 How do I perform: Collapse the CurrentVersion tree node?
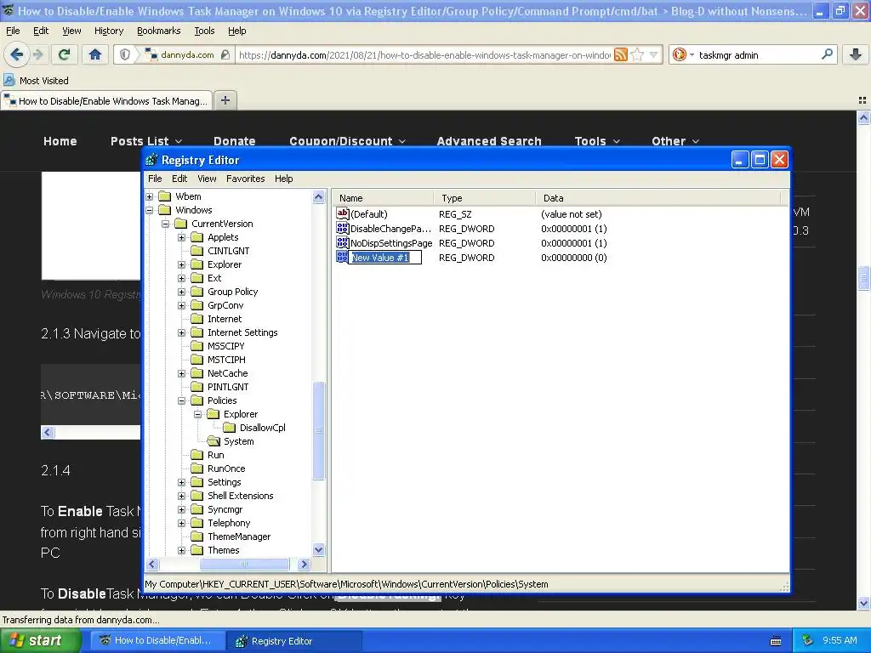click(166, 224)
